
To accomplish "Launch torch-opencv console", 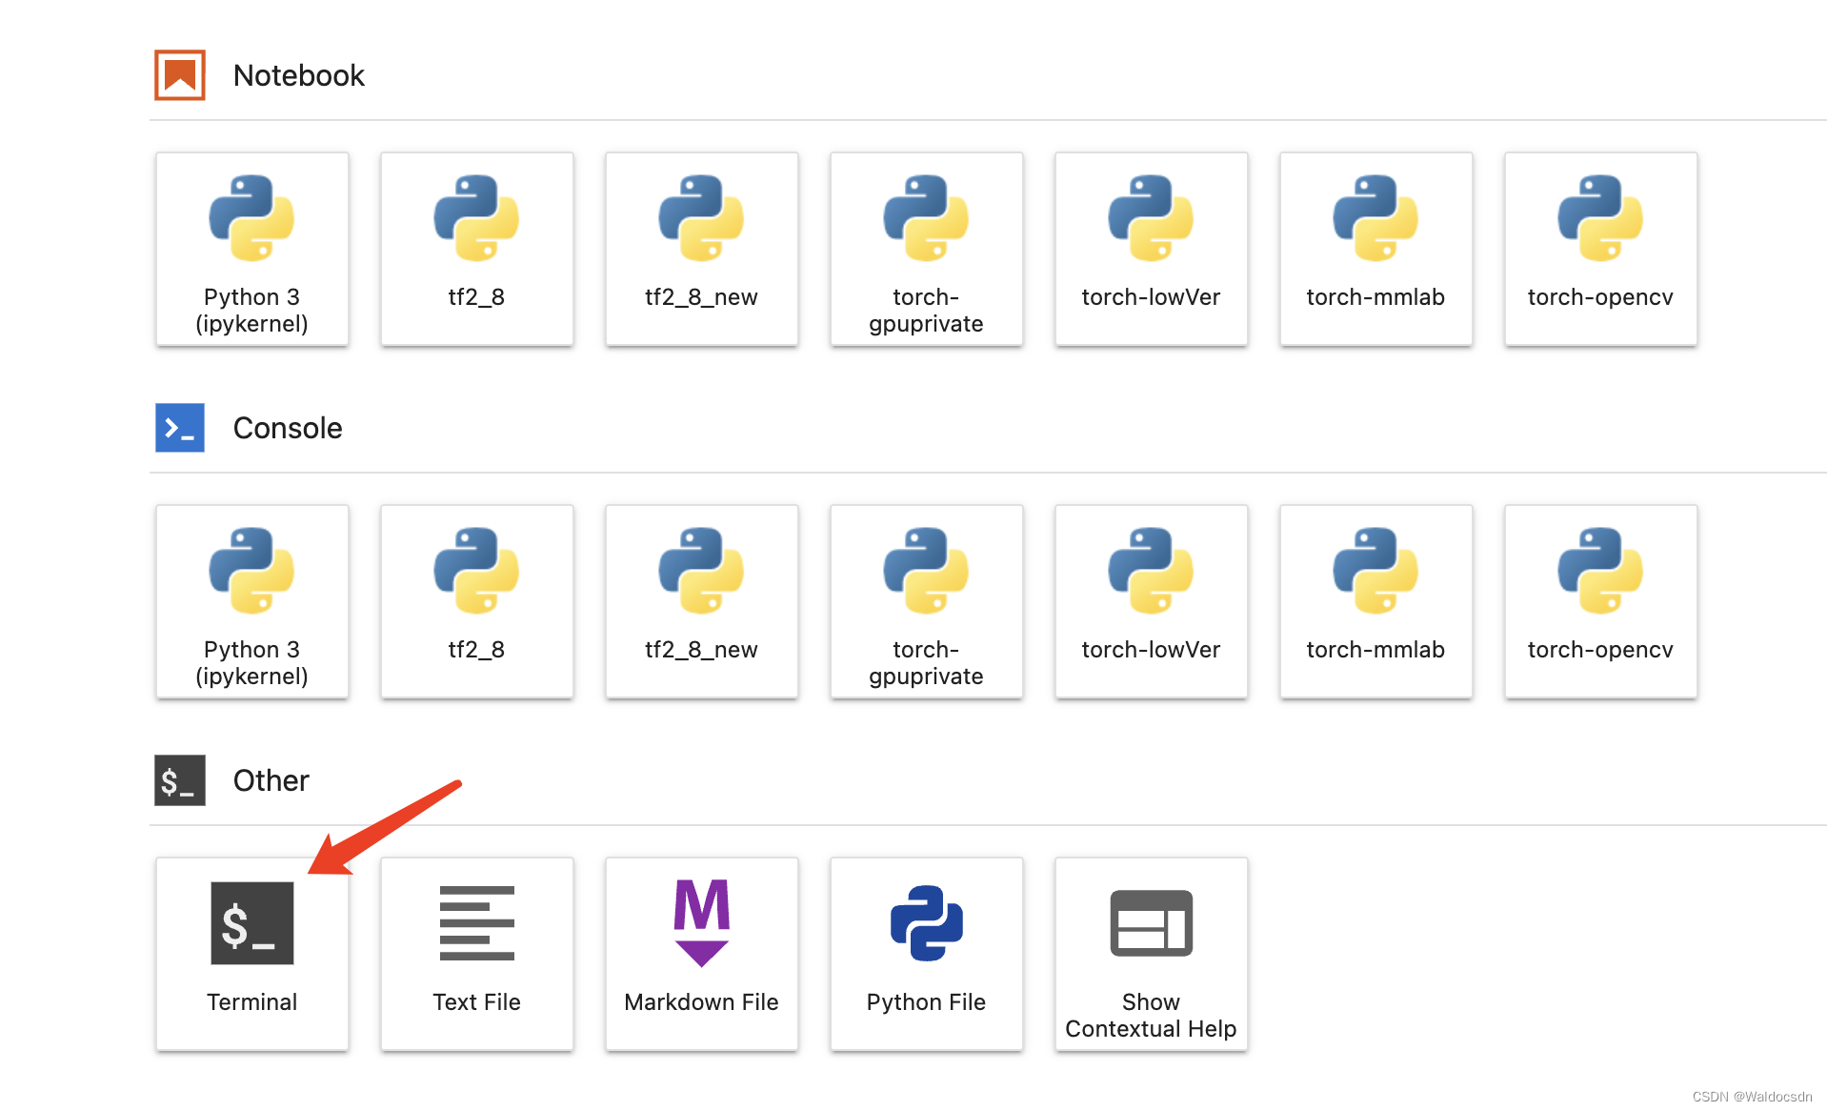I will click(x=1601, y=601).
